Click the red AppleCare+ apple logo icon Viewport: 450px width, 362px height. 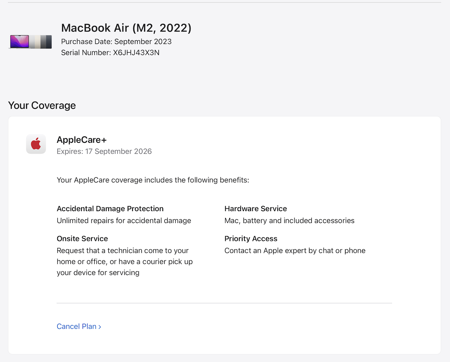[x=36, y=144]
